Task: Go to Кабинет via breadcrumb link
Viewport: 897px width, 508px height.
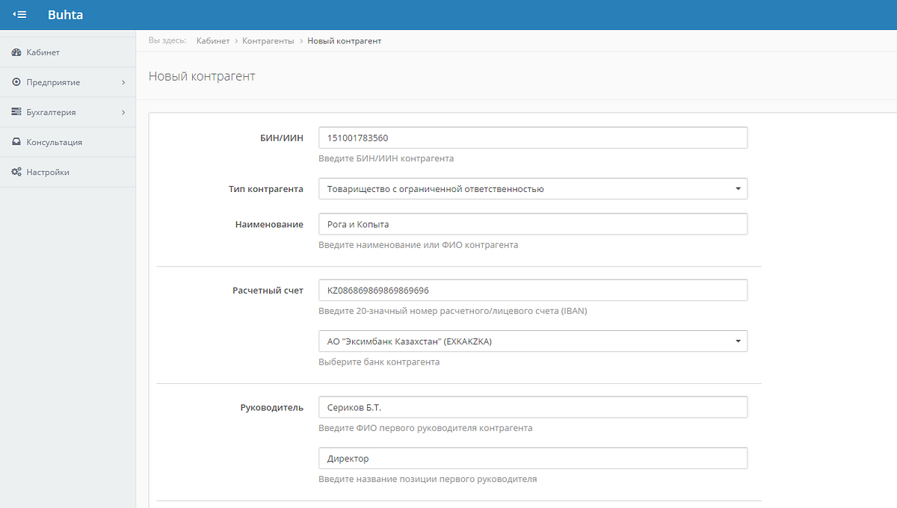Action: [x=213, y=40]
